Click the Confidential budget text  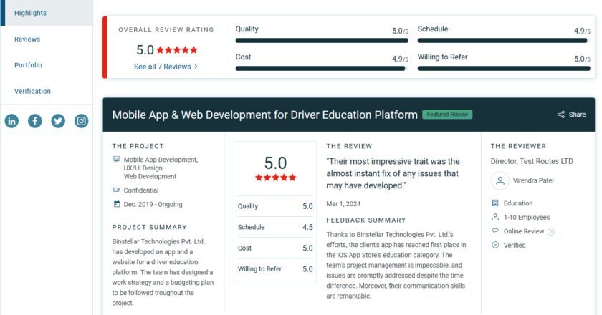pyautogui.click(x=141, y=190)
